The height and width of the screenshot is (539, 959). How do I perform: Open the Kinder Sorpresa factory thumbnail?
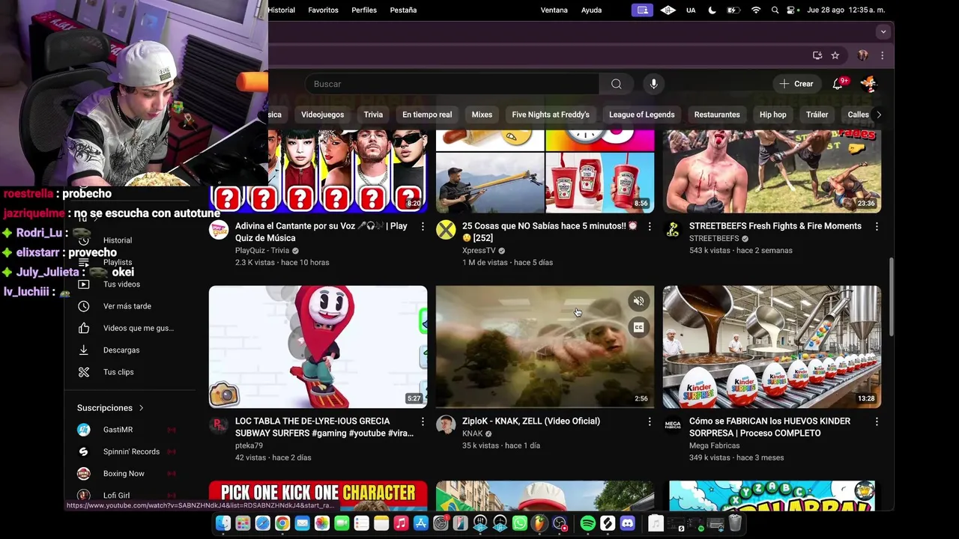coord(772,347)
